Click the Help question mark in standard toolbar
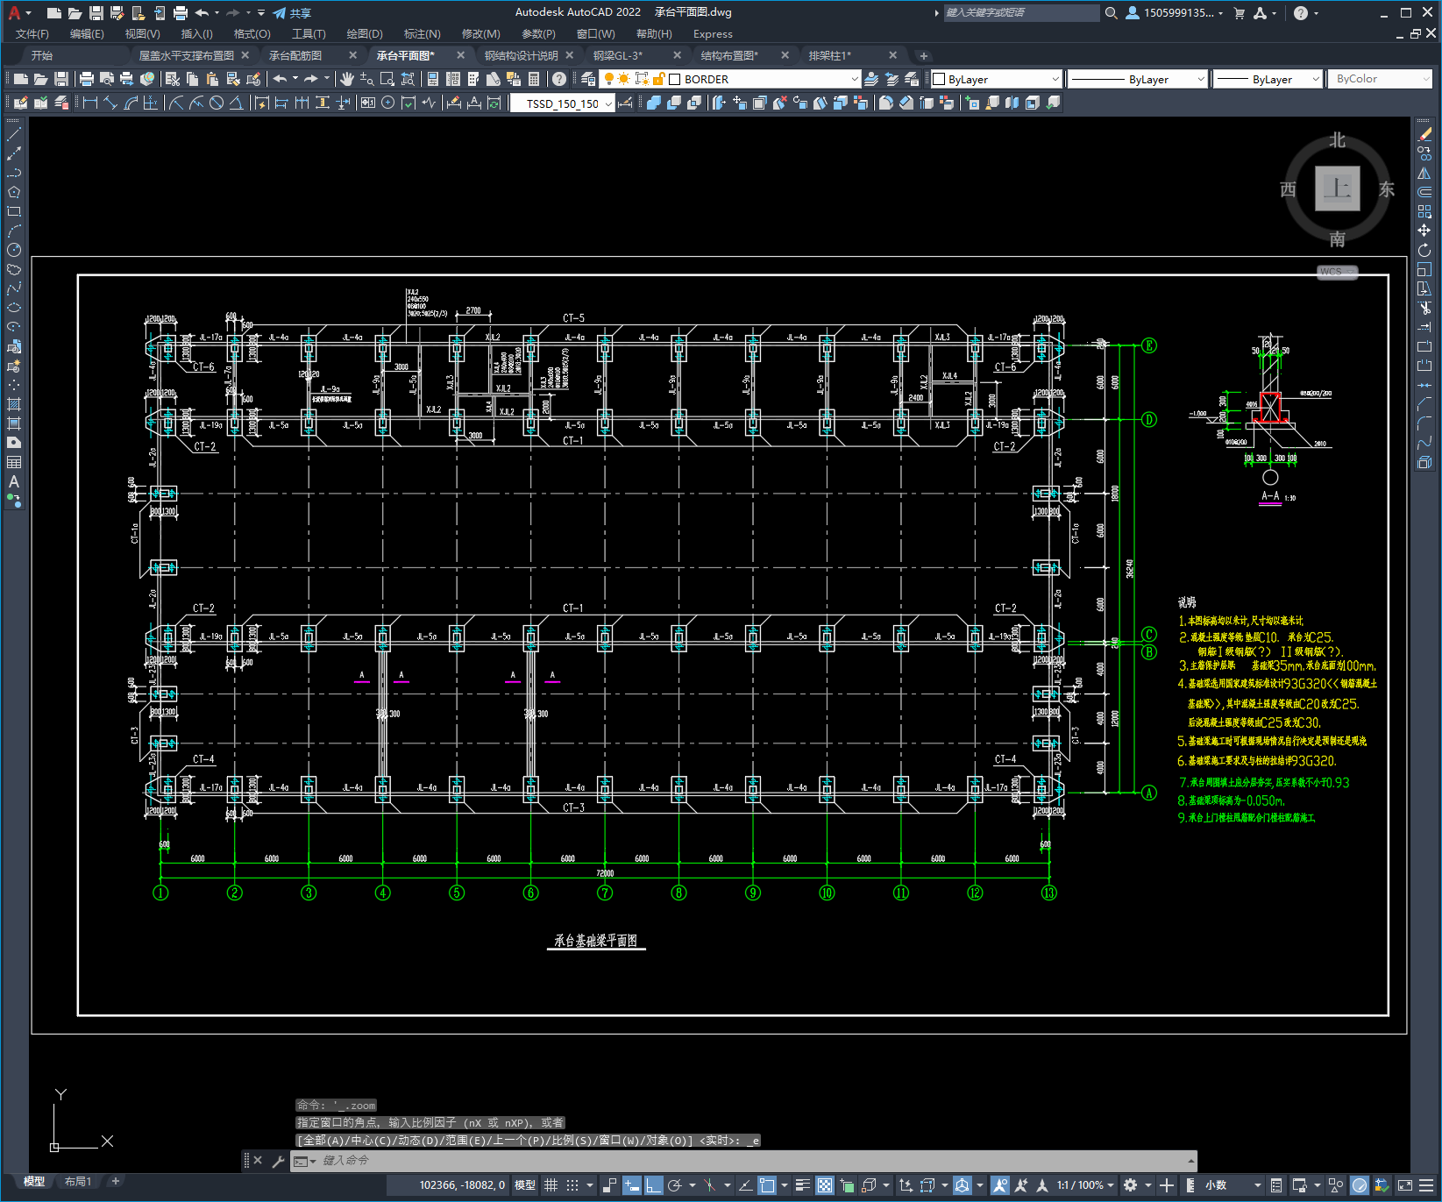The width and height of the screenshot is (1442, 1202). (559, 79)
